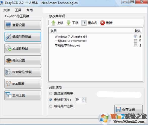148x125 pixels.
Task: Select Windows 7 Ultimate x64 entry
Action: pyautogui.click(x=71, y=37)
